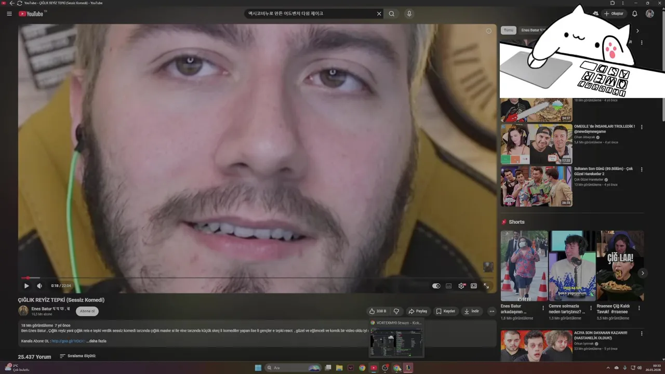Toggle subtitles in the player

449,286
